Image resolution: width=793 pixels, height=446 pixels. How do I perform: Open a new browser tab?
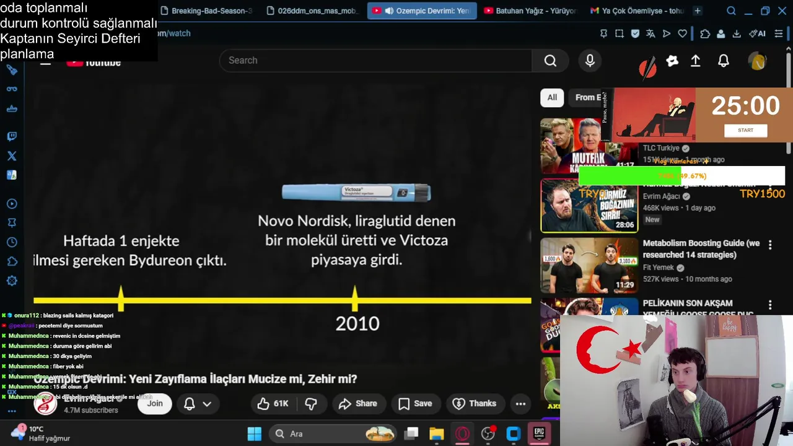698,11
